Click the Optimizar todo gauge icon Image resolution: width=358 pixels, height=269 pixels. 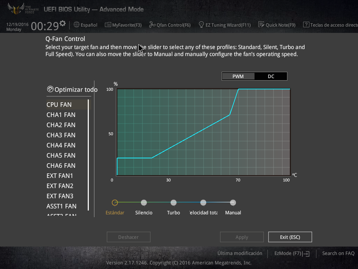pyautogui.click(x=50, y=89)
